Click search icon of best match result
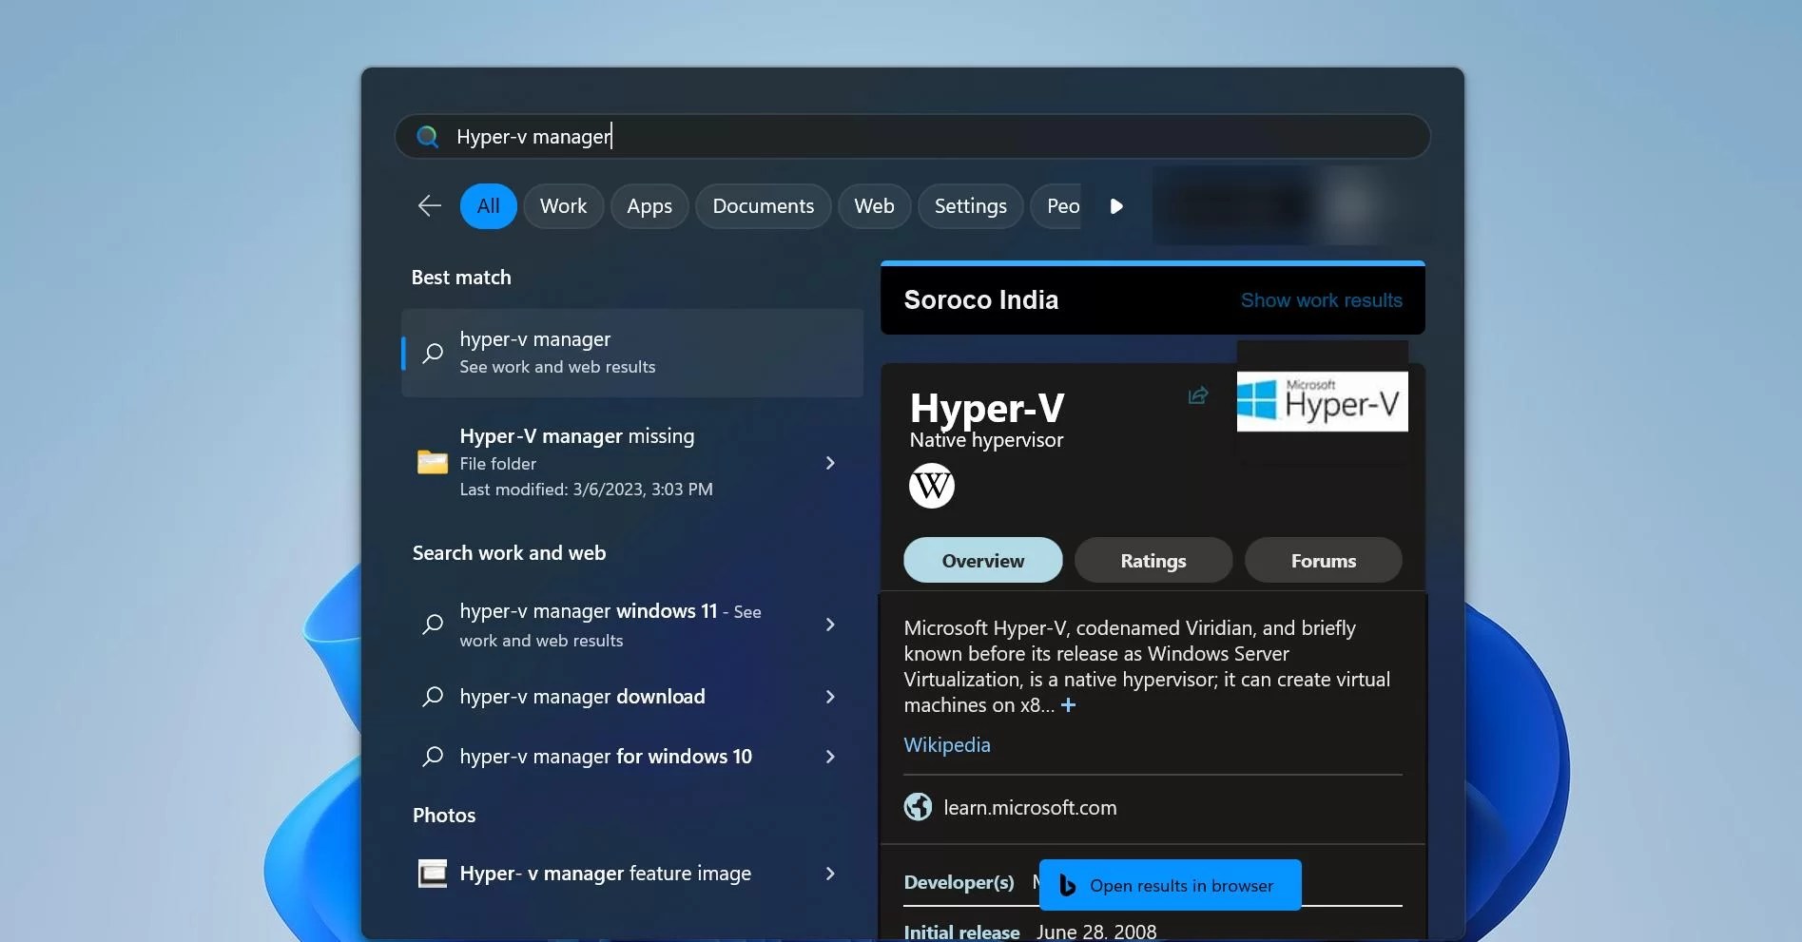This screenshot has width=1802, height=942. (433, 353)
